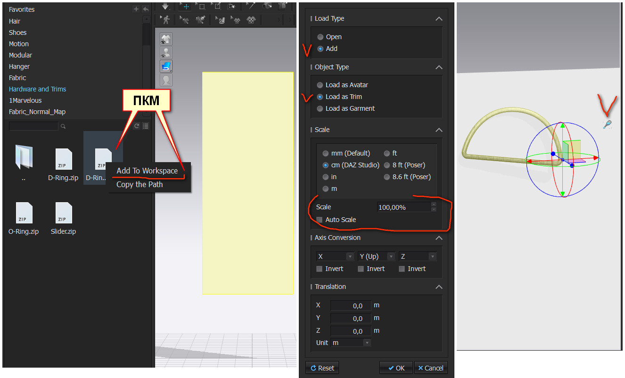The width and height of the screenshot is (625, 378).
Task: Select mm (Default) scale unit
Action: (x=326, y=153)
